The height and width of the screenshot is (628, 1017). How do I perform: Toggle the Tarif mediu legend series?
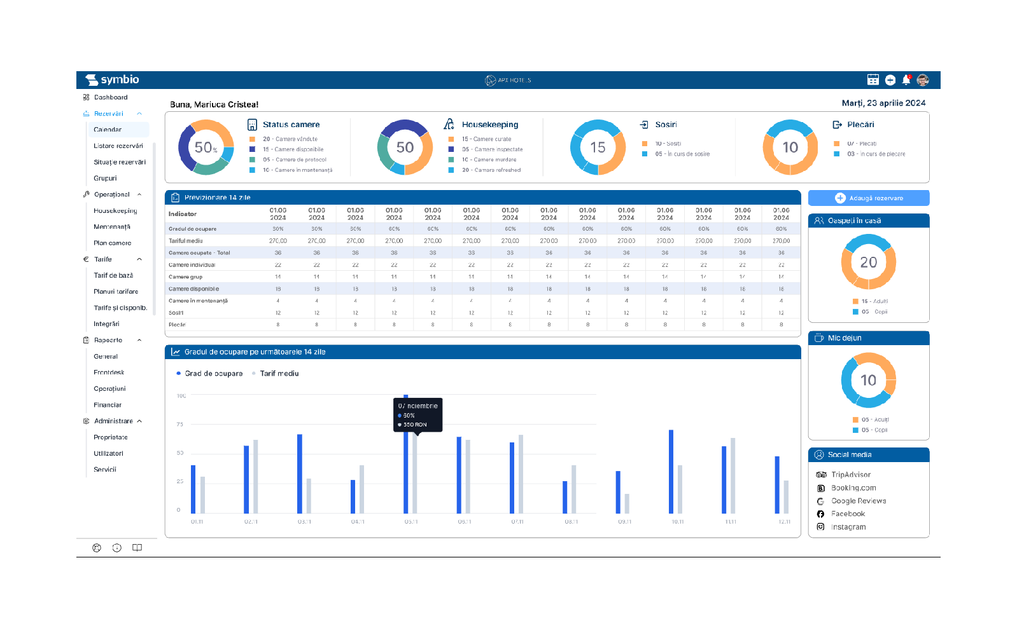coord(275,374)
